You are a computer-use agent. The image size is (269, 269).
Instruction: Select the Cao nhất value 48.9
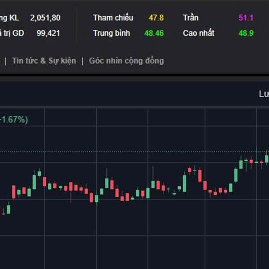[246, 33]
